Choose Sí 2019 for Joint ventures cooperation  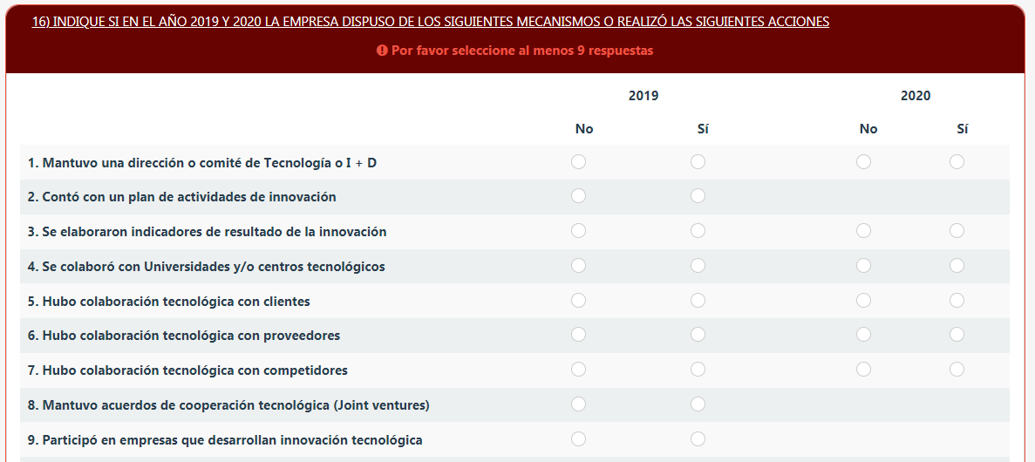698,404
